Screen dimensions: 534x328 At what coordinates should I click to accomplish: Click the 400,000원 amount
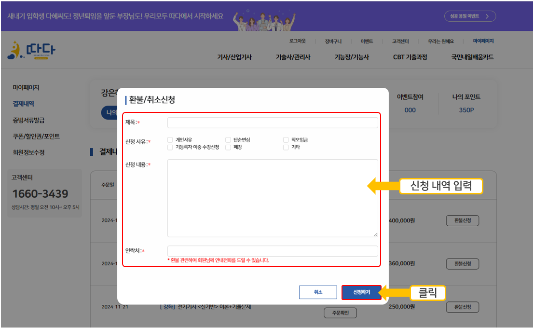pos(402,220)
